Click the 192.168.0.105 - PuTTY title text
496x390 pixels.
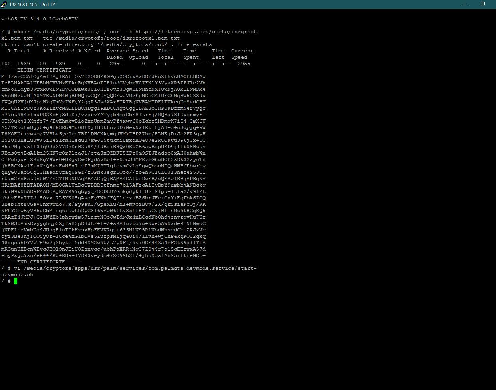[x=32, y=4]
